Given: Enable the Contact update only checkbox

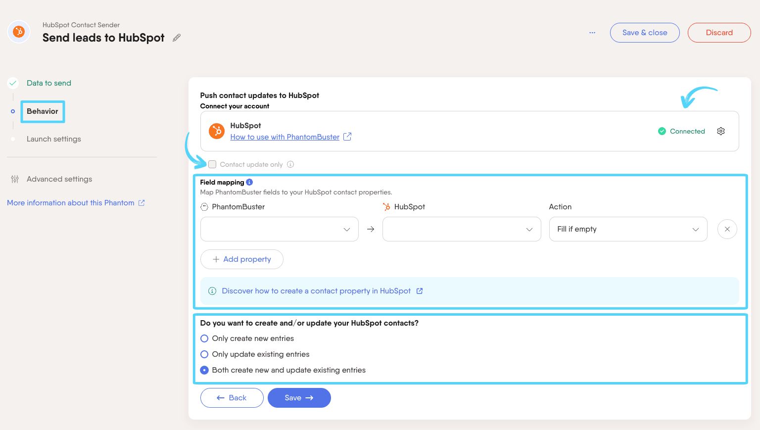Looking at the screenshot, I should tap(212, 164).
